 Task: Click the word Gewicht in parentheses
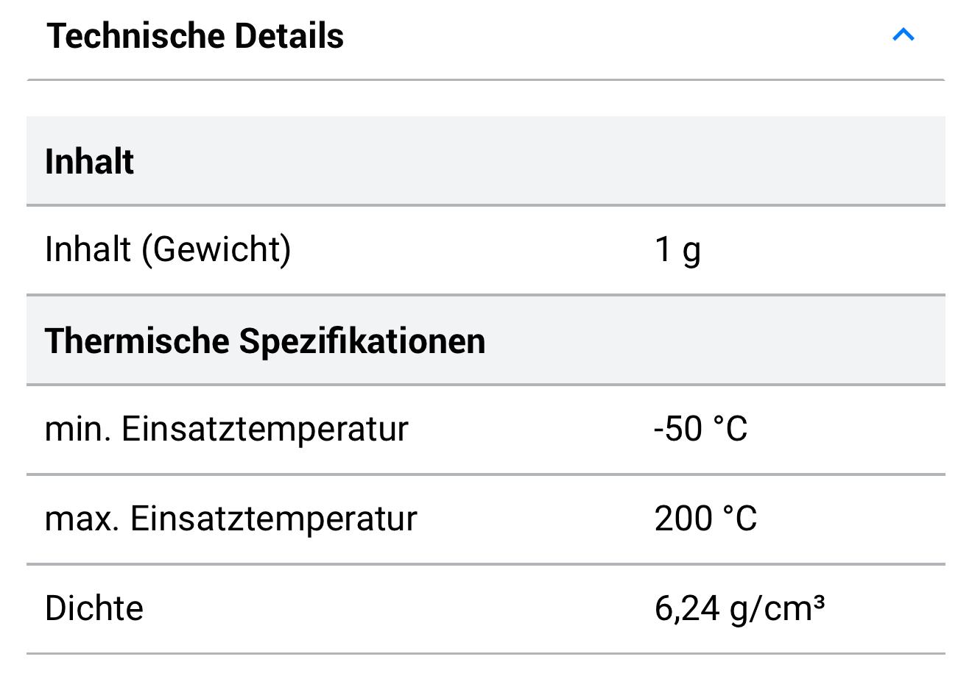pos(216,249)
